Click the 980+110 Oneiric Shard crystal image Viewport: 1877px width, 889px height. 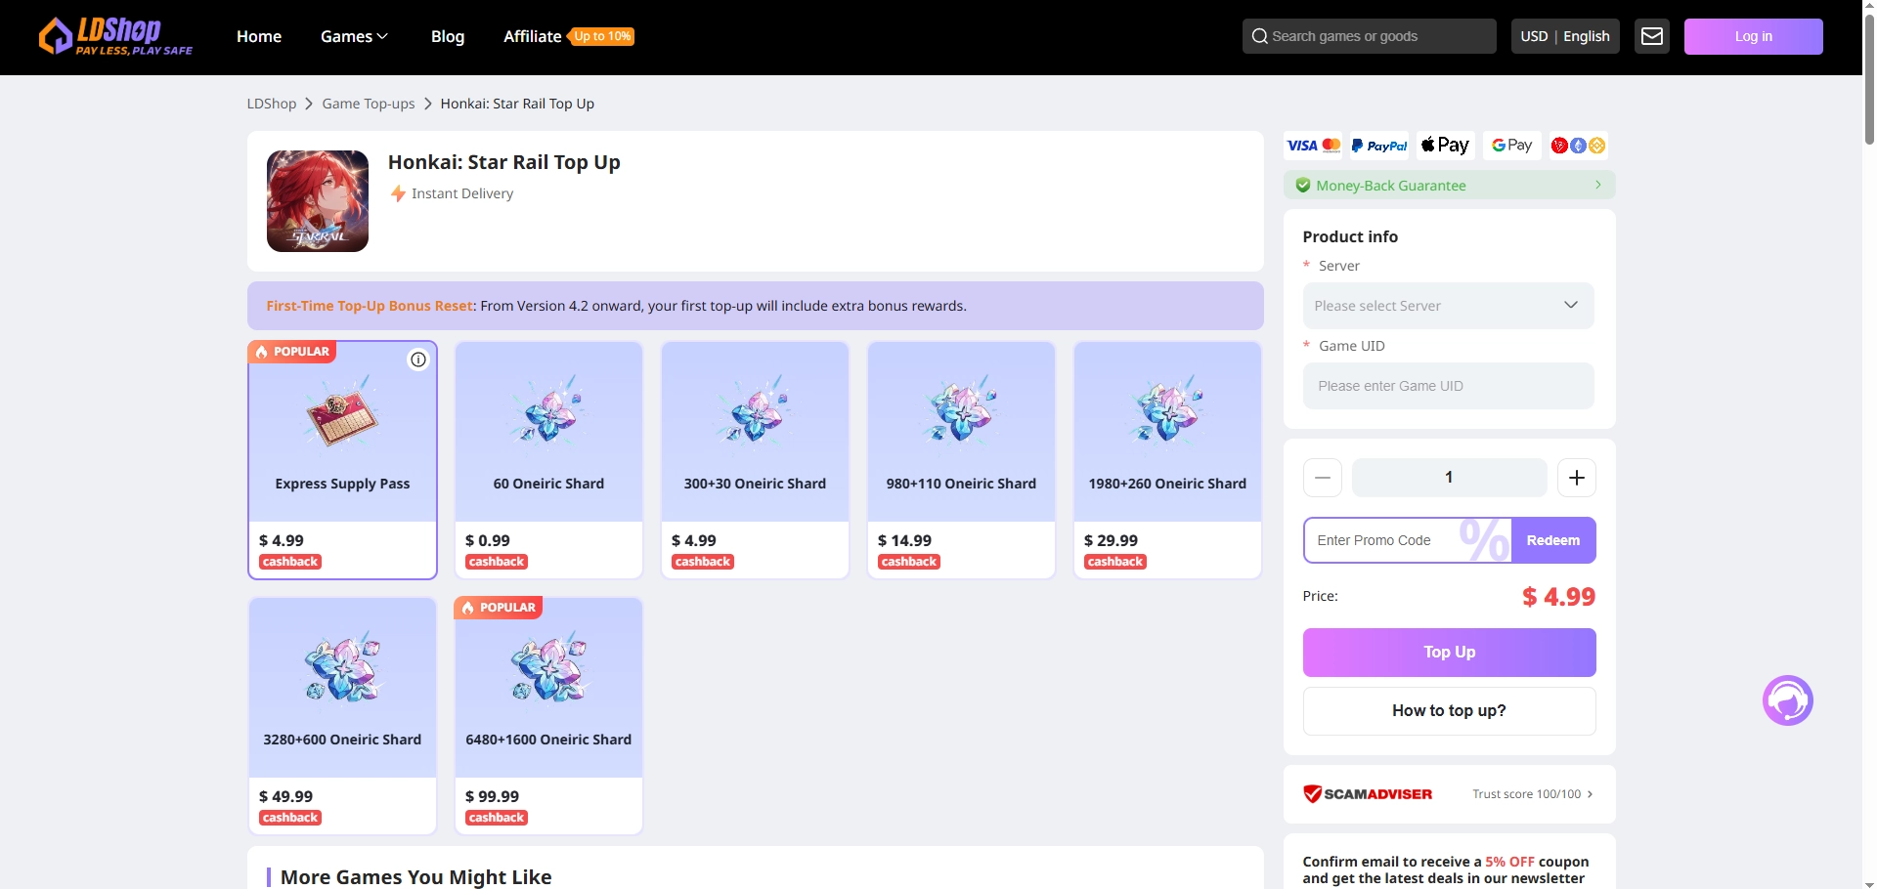pos(961,412)
